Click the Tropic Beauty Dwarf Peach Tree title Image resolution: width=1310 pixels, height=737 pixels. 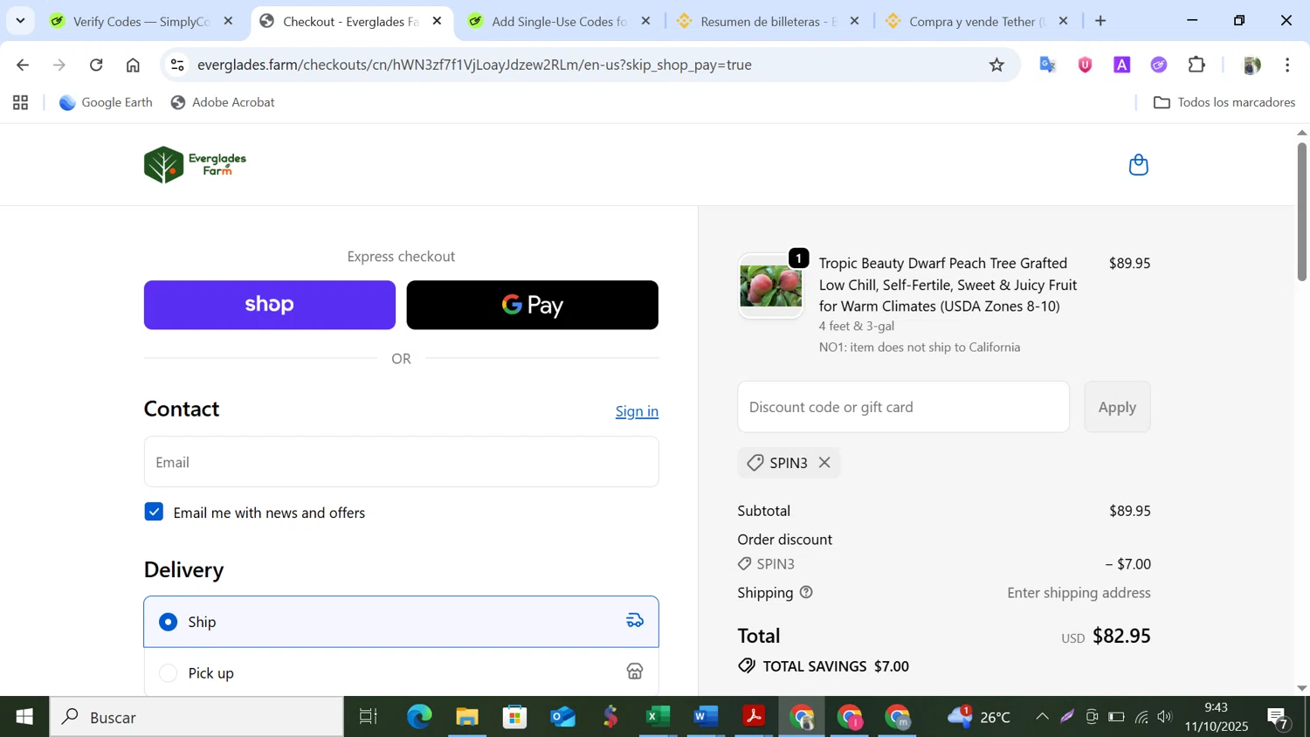948,285
